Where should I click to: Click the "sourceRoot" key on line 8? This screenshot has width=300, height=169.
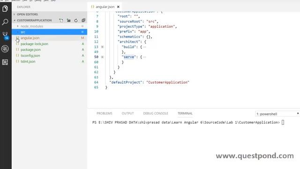tap(130, 22)
